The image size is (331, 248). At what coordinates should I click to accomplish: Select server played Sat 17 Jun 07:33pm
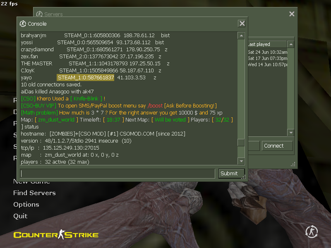point(267,58)
